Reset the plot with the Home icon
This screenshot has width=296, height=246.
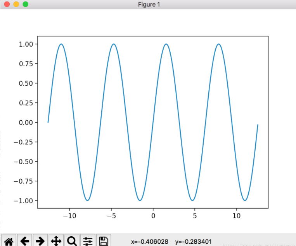point(9,241)
